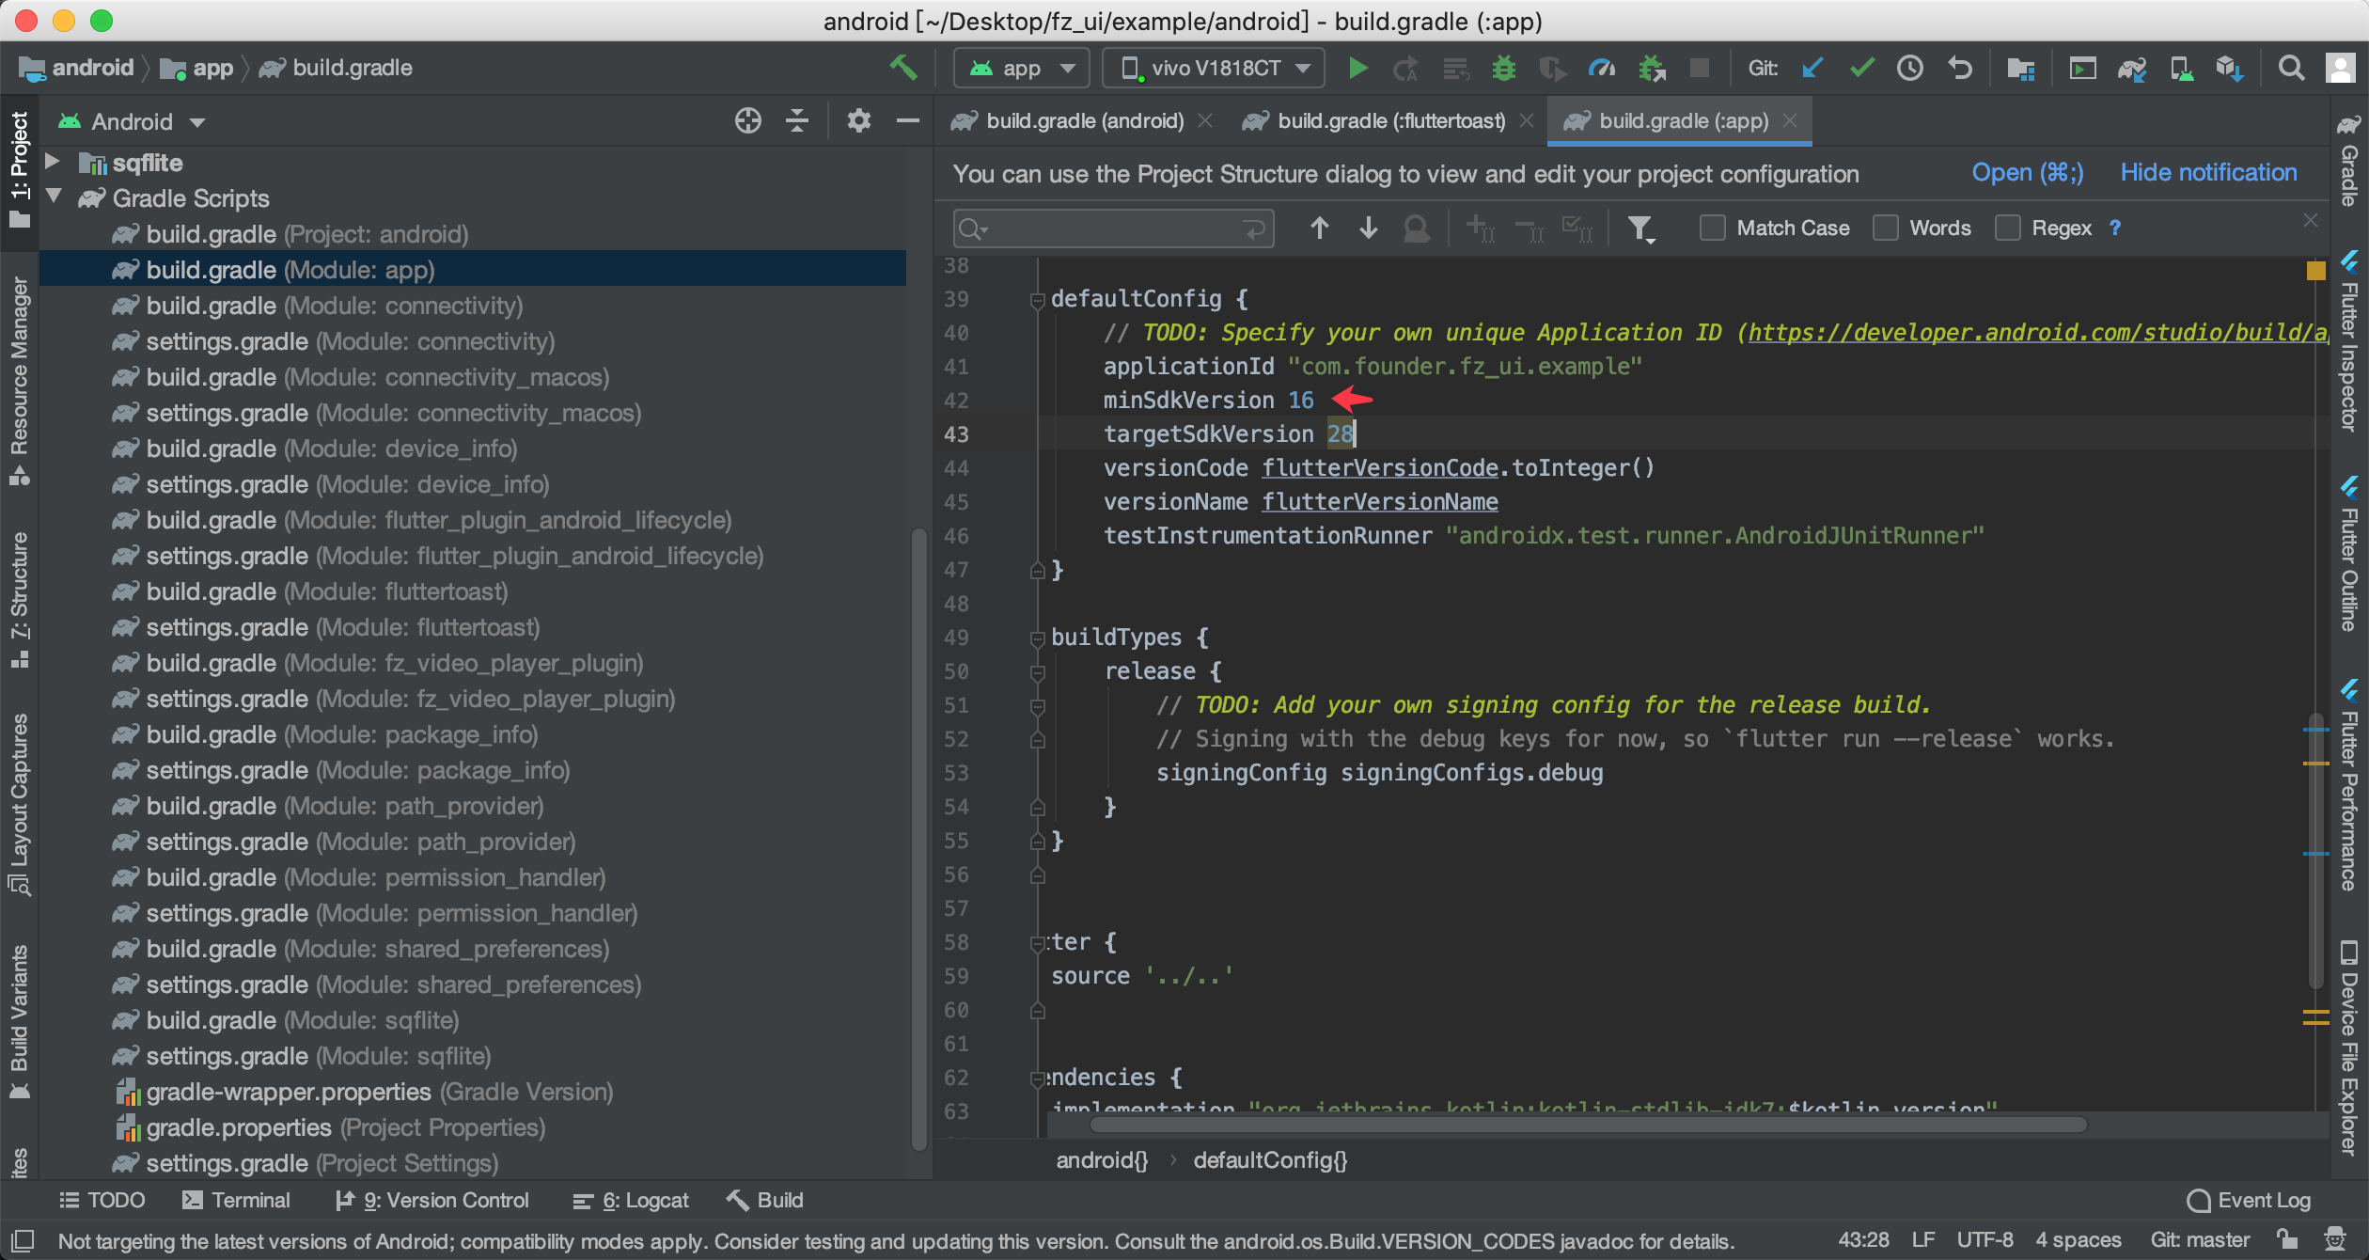Click the hammer Make Project icon
This screenshot has height=1260, width=2369.
(902, 67)
